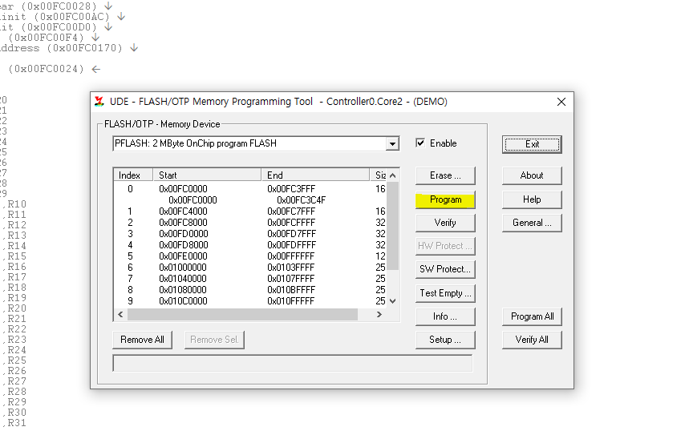The width and height of the screenshot is (685, 447).
Task: Click down arrow after address 0x00FC0170
Action: [x=134, y=47]
